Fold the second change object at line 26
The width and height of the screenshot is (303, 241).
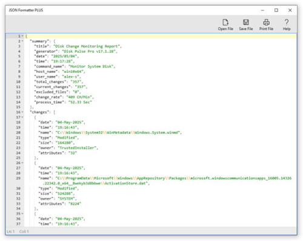click(22, 163)
